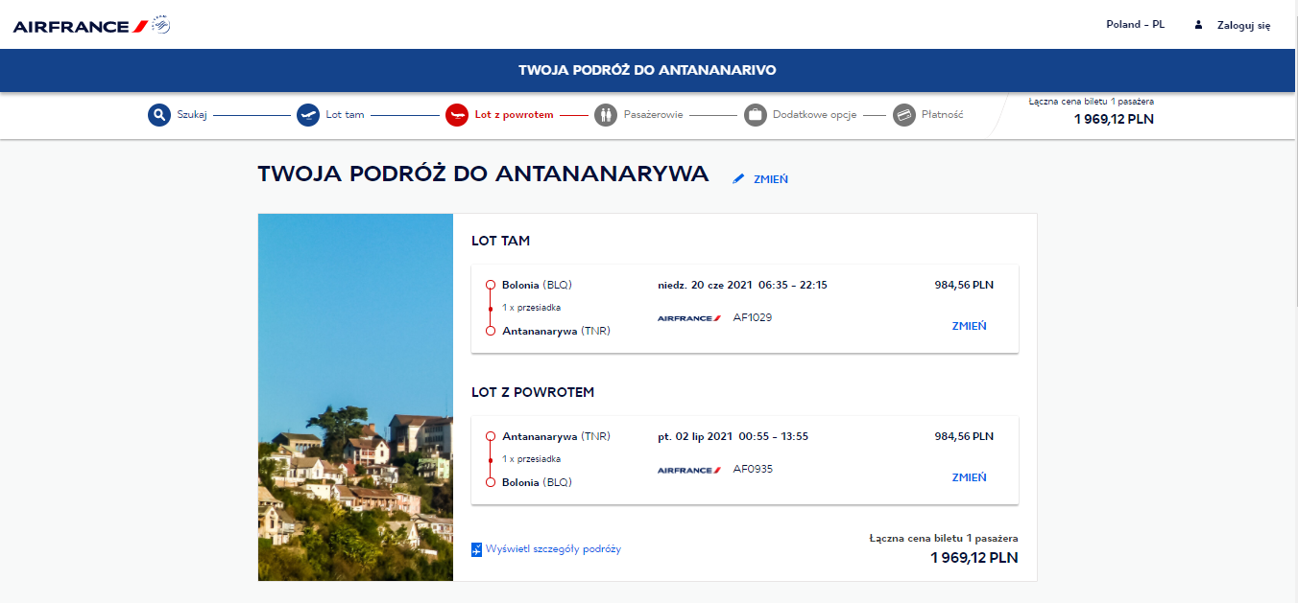This screenshot has width=1298, height=603.
Task: Go to the Pasażerowie step label
Action: tap(654, 115)
